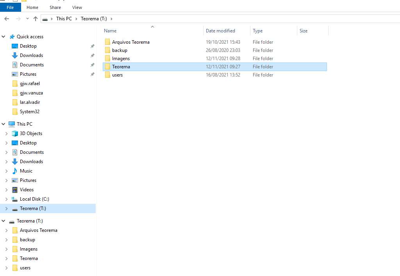This screenshot has height=276, width=400.
Task: Click the pin icon next to Pictures
Action: tap(92, 74)
